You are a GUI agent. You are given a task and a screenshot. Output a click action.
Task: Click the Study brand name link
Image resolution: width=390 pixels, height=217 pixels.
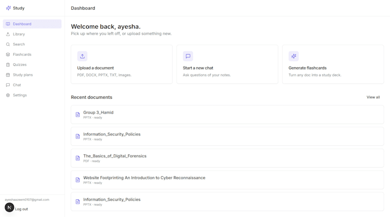click(19, 8)
